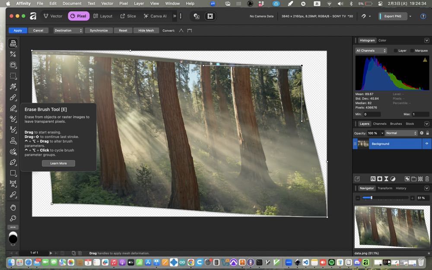Delete layer using trash icon
This screenshot has width=432, height=270.
[x=427, y=179]
